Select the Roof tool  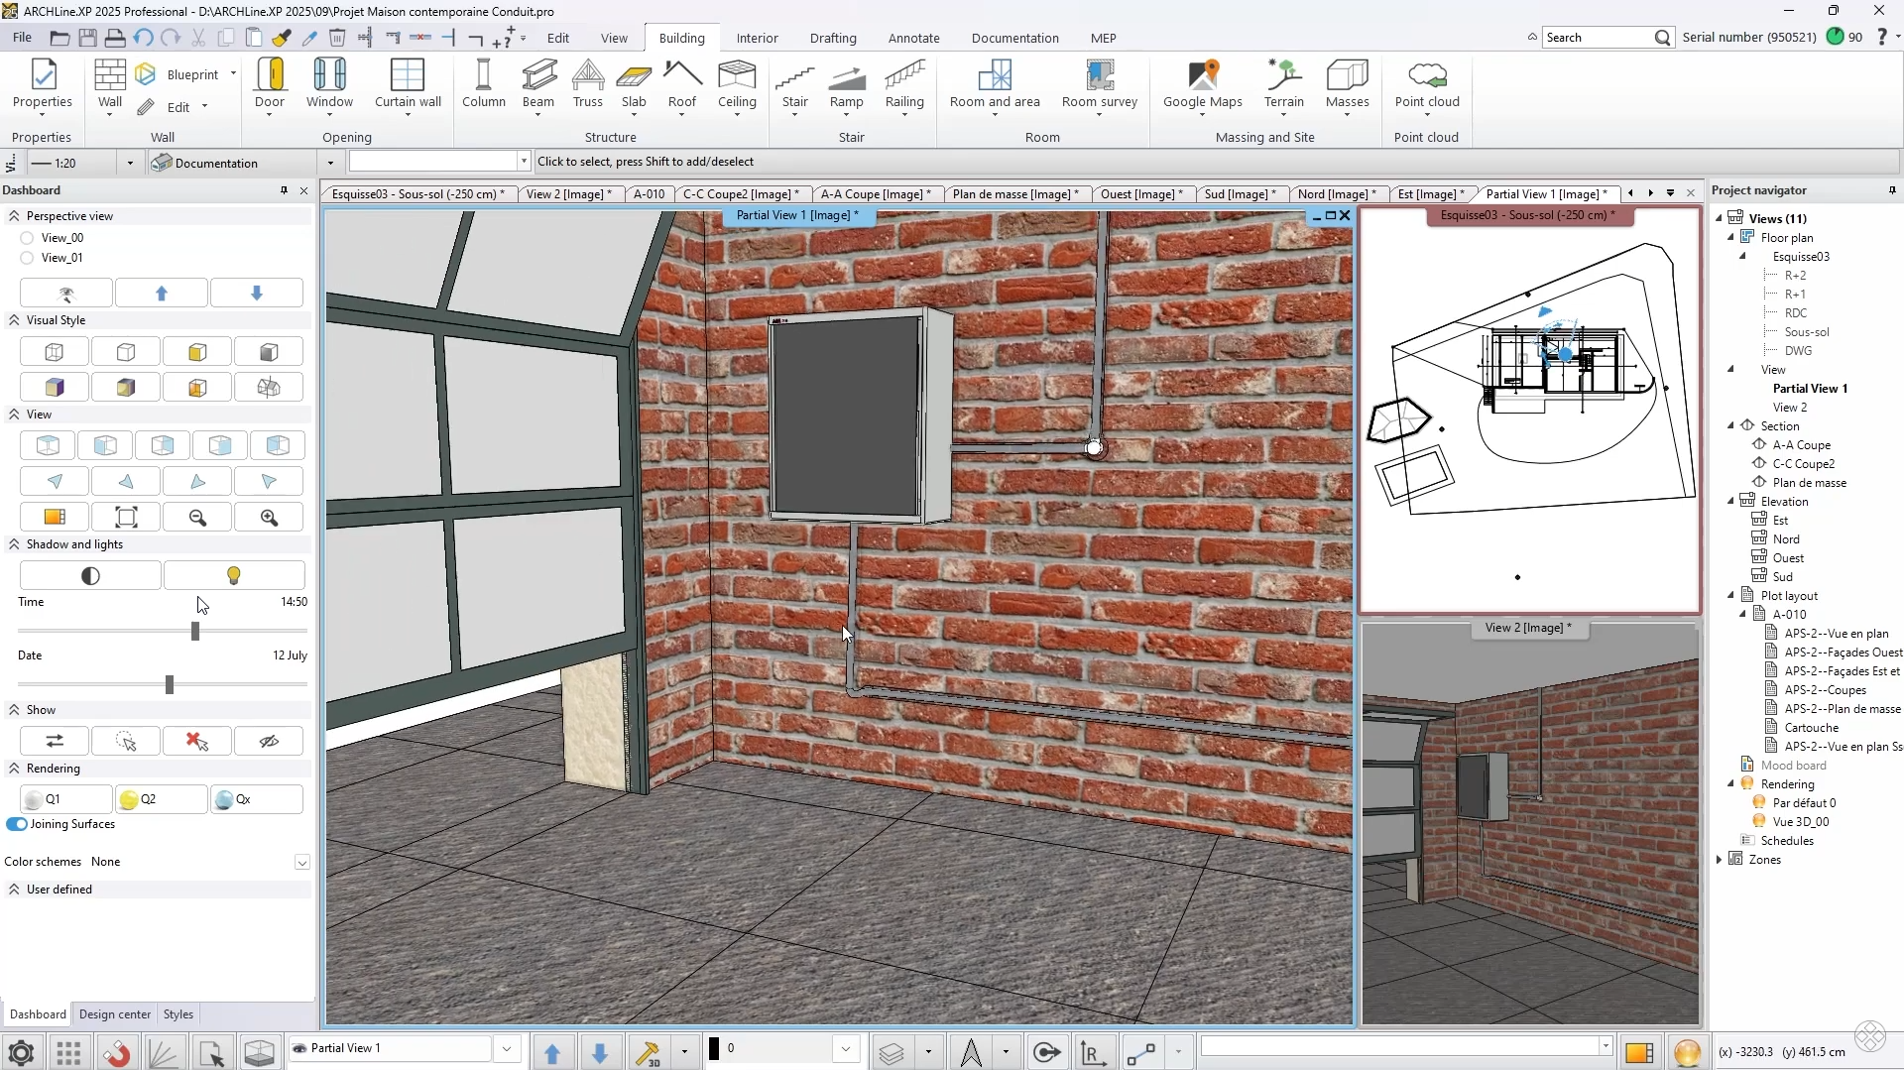point(682,83)
